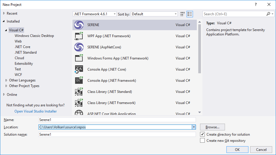The image size is (276, 155).
Task: Open the search options dropdown arrow
Action: coord(272,14)
